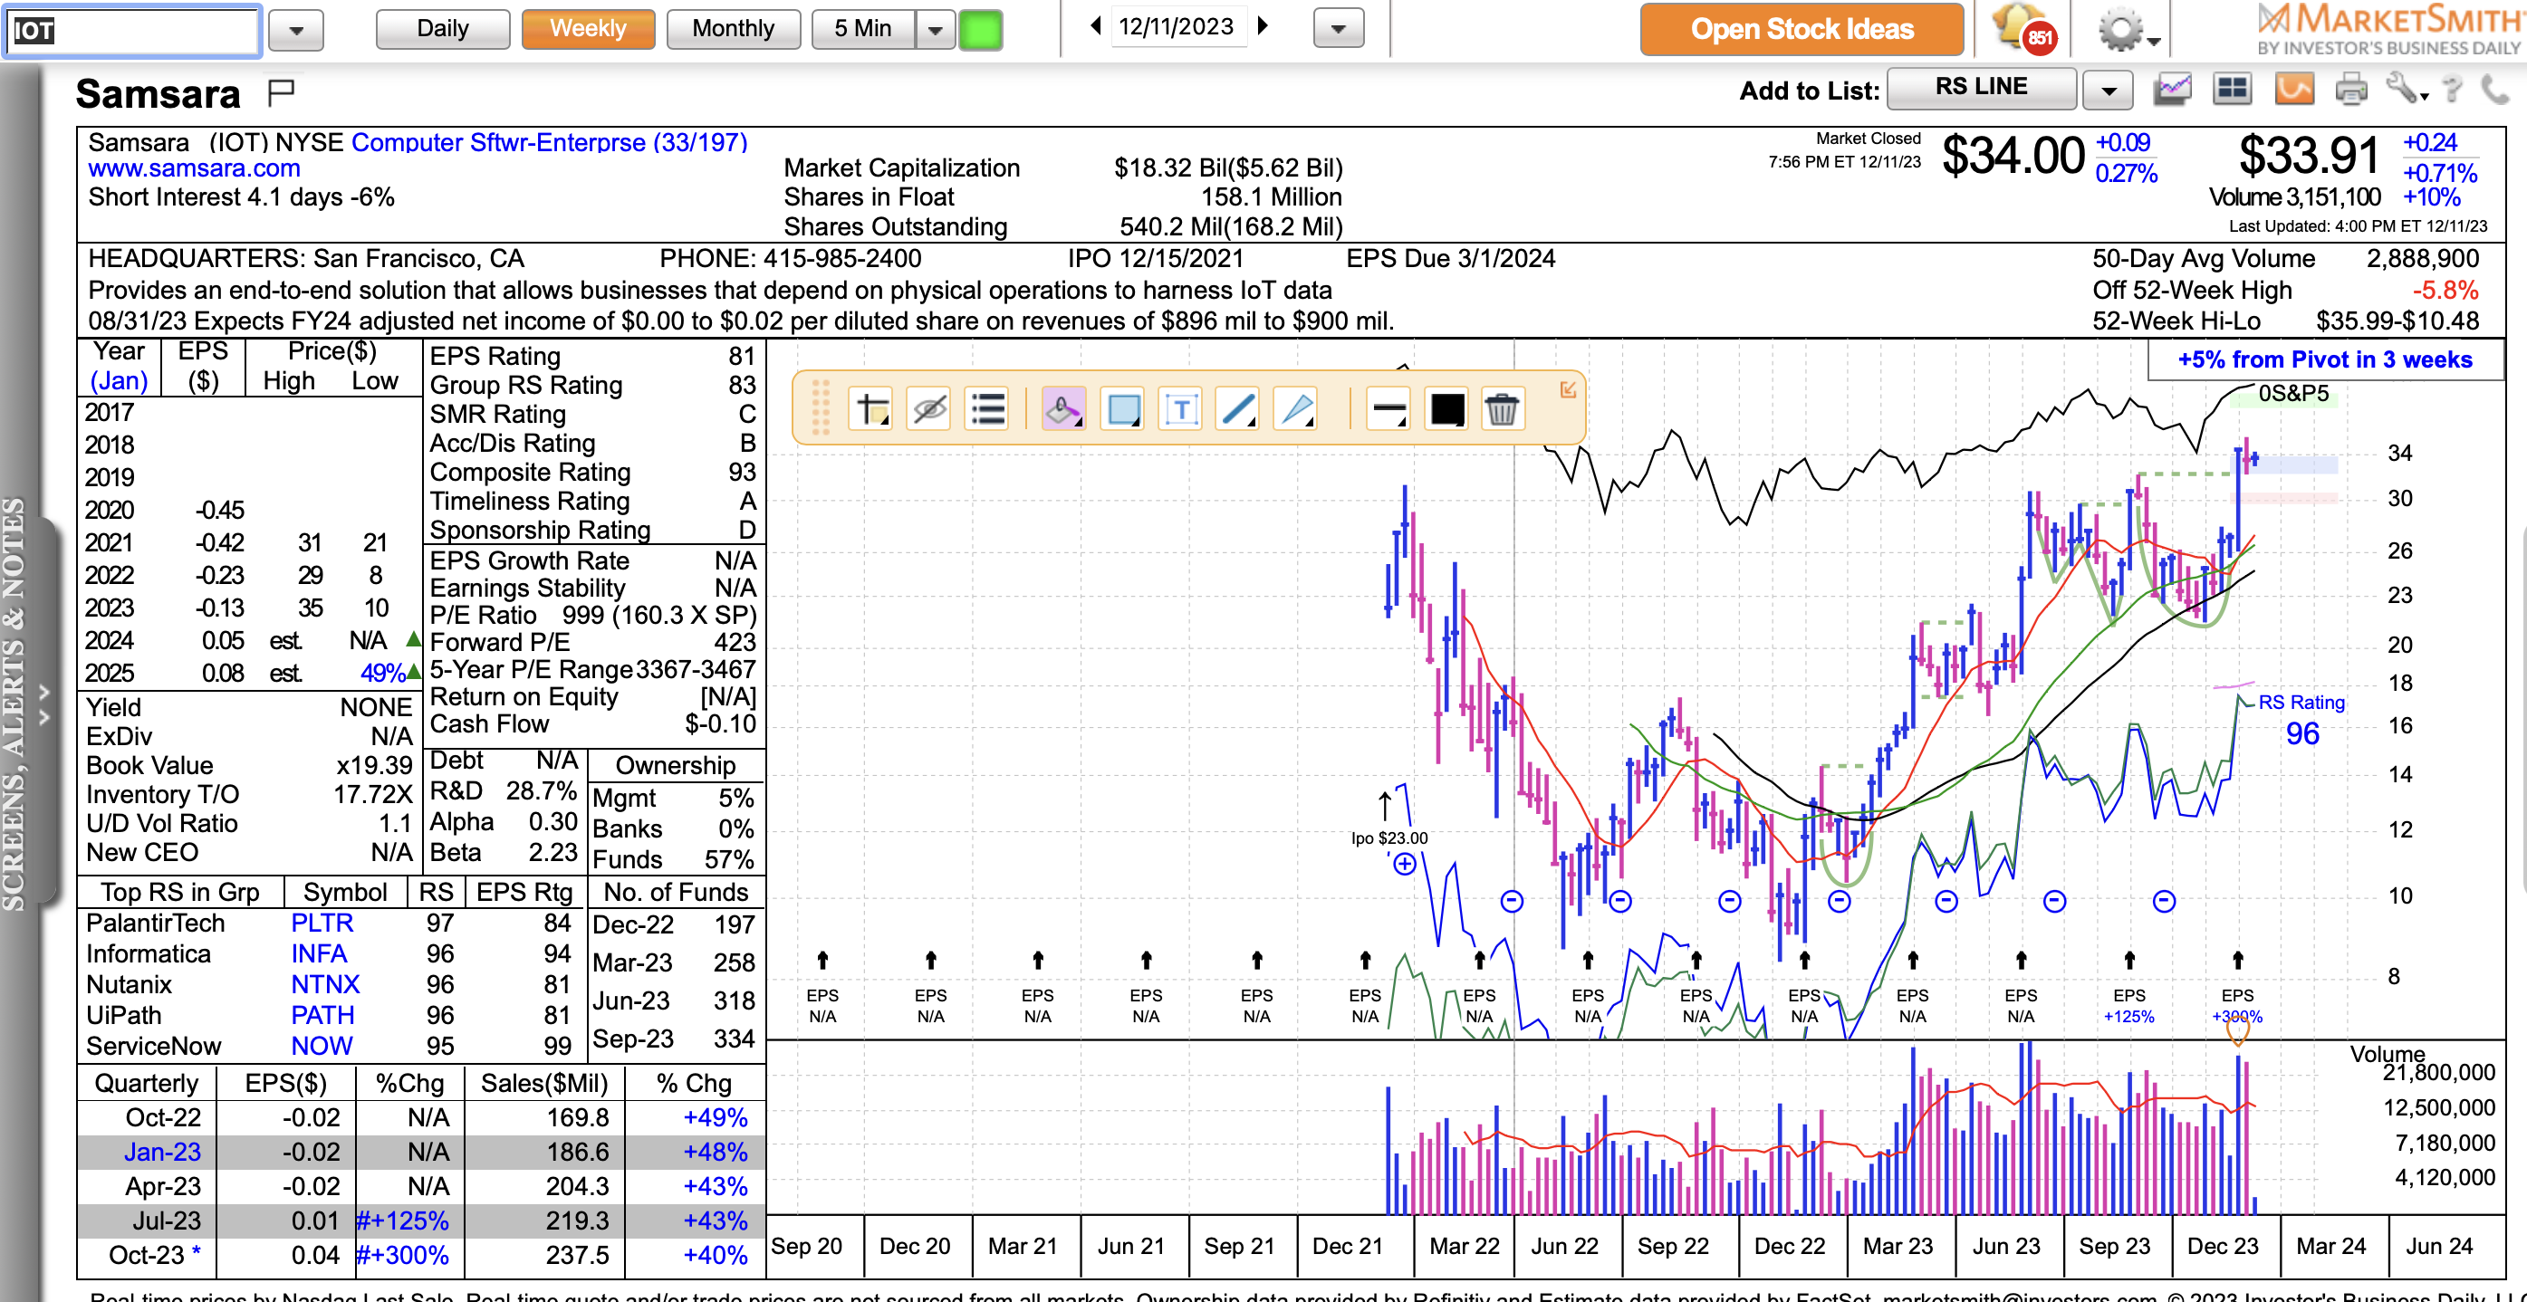The height and width of the screenshot is (1302, 2527).
Task: Switch to the Daily chart tab
Action: [x=442, y=29]
